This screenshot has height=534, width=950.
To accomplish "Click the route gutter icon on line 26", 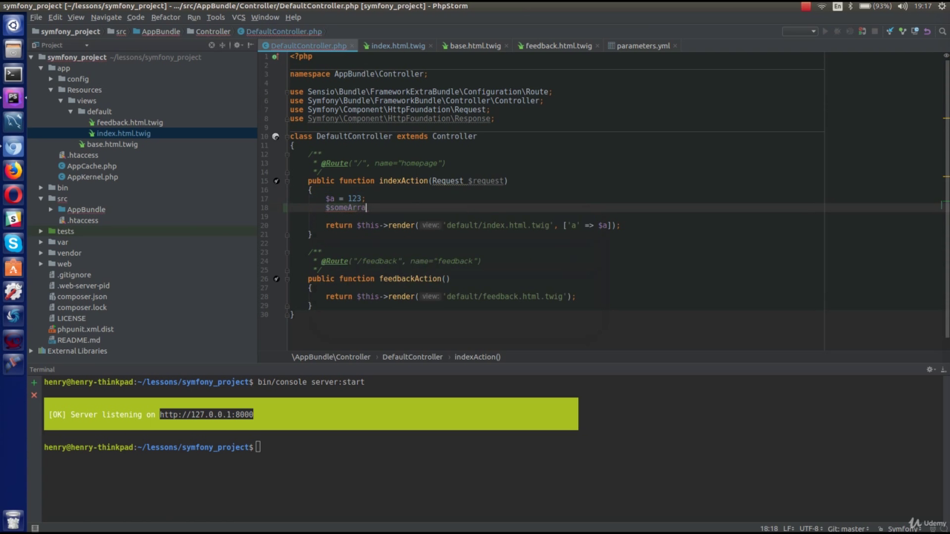I will (276, 279).
